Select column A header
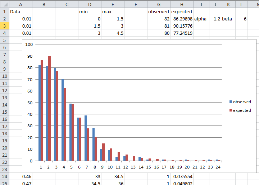 pos(20,4)
